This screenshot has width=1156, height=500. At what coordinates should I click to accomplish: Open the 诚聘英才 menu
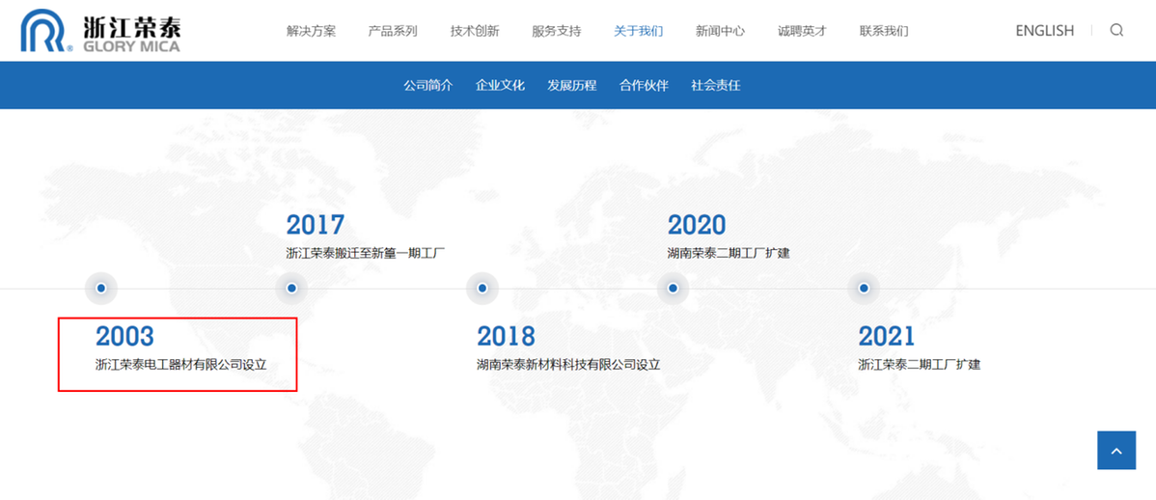coord(802,31)
